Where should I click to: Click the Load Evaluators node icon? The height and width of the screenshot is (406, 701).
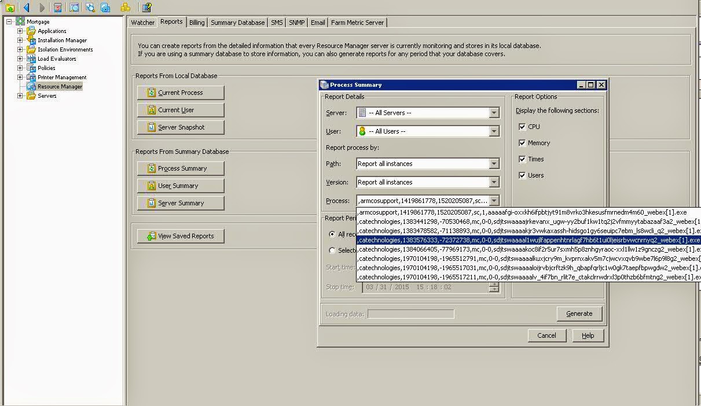31,59
